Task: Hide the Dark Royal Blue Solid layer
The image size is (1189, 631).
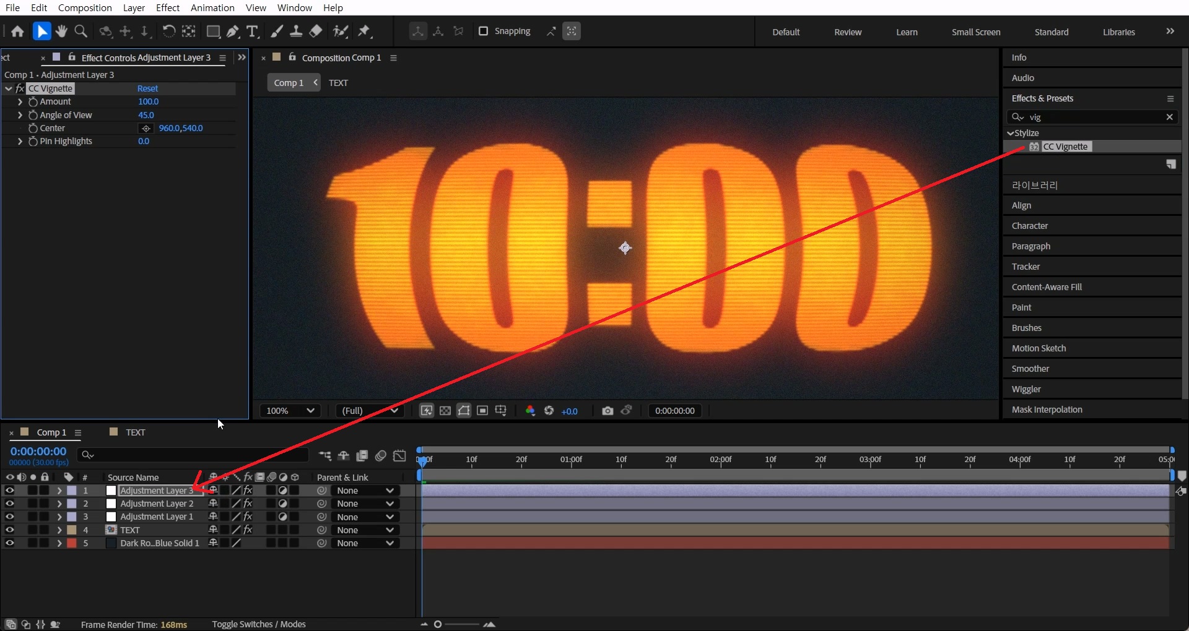Action: [10, 543]
